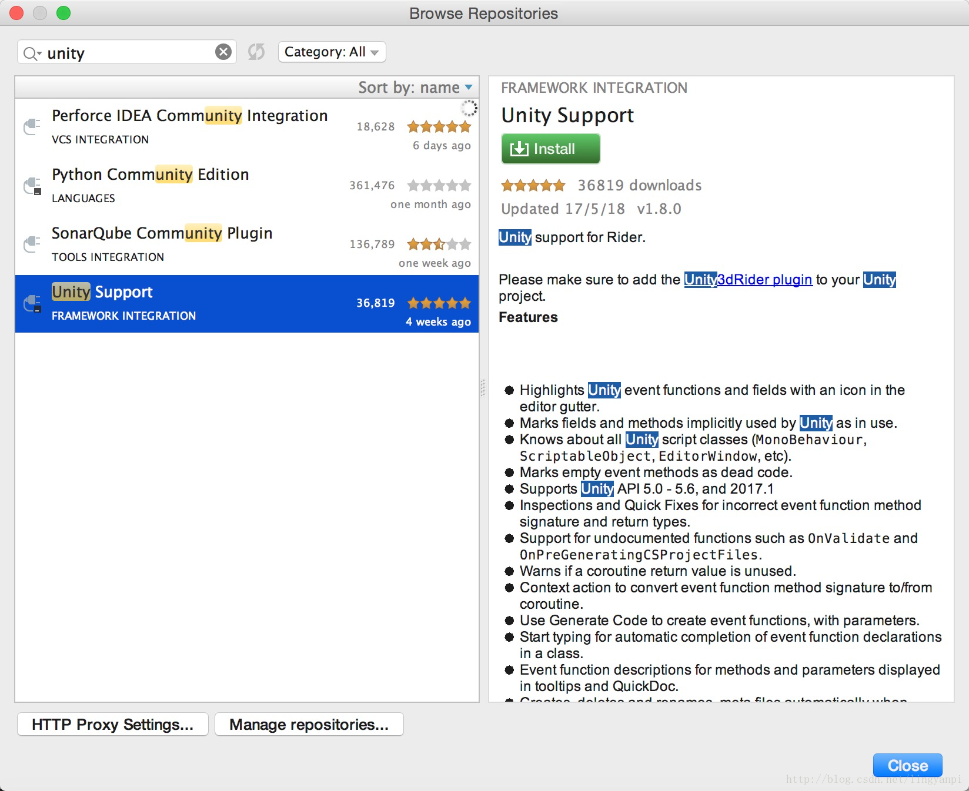This screenshot has height=791, width=969.
Task: Select Perforce IDEA Community Integration plugin
Action: pyautogui.click(x=247, y=128)
